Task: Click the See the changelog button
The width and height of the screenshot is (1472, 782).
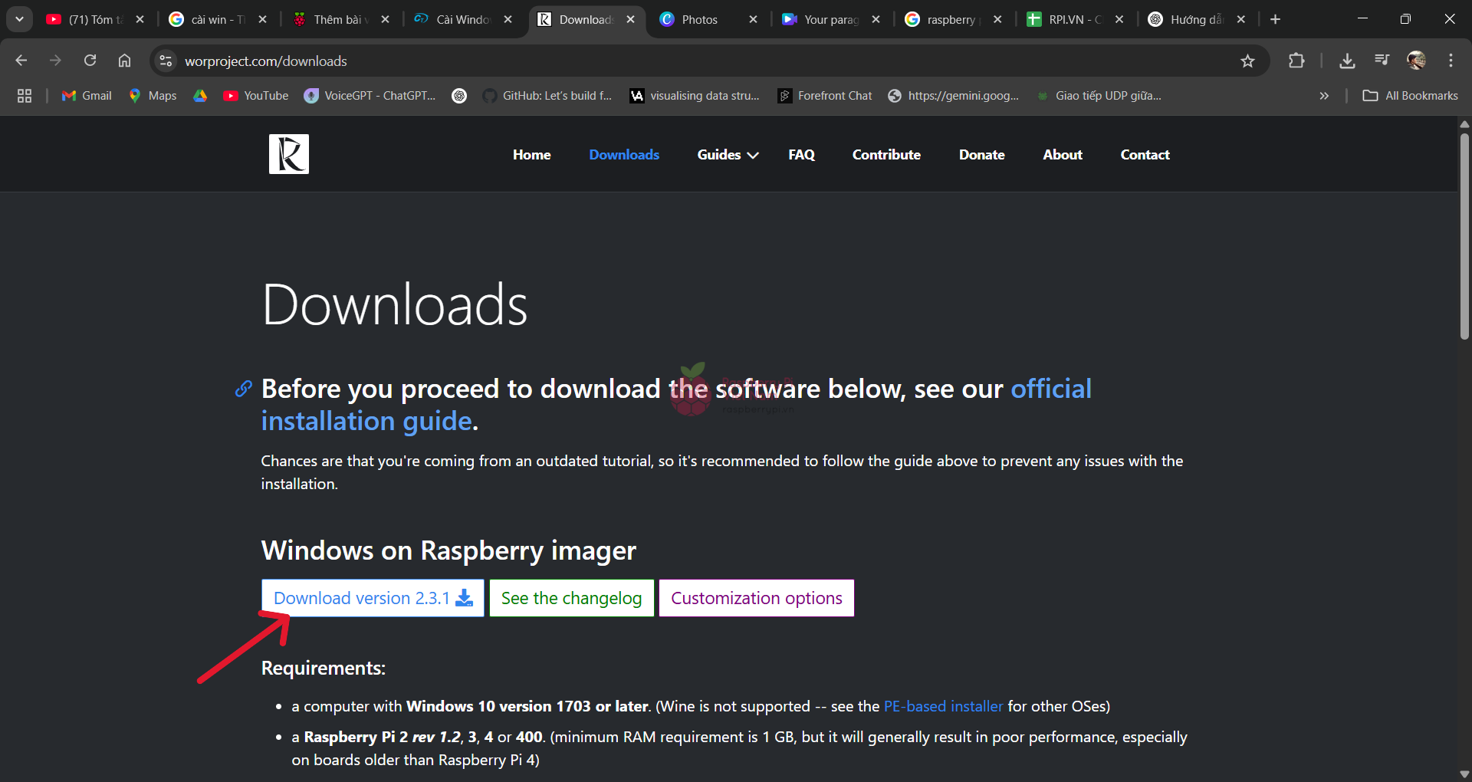Action: [571, 598]
